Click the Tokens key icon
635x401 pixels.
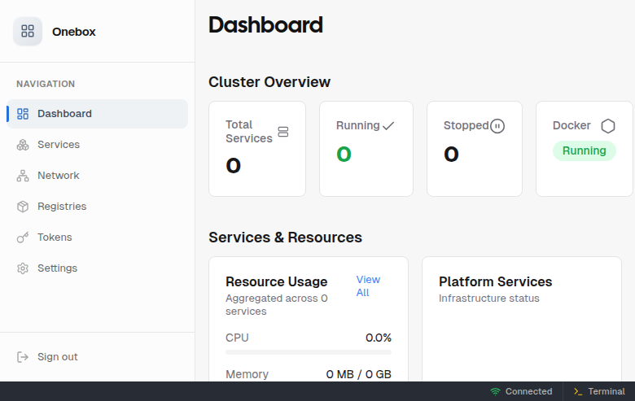click(x=23, y=238)
